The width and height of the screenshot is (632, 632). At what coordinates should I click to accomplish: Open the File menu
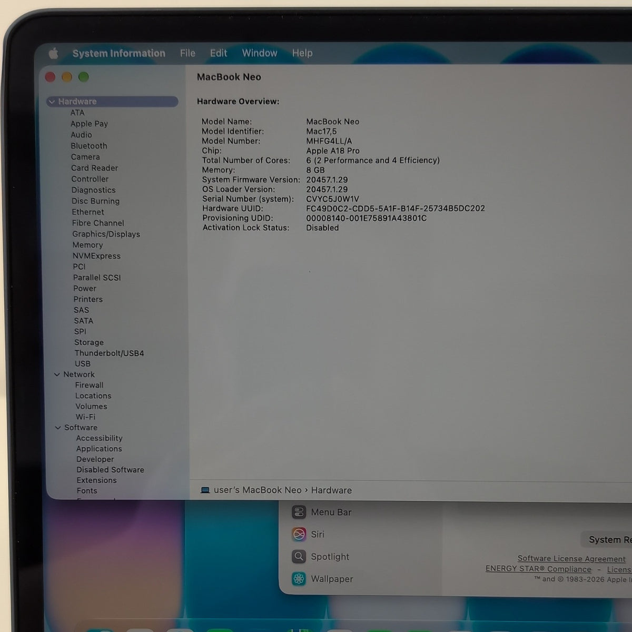187,53
